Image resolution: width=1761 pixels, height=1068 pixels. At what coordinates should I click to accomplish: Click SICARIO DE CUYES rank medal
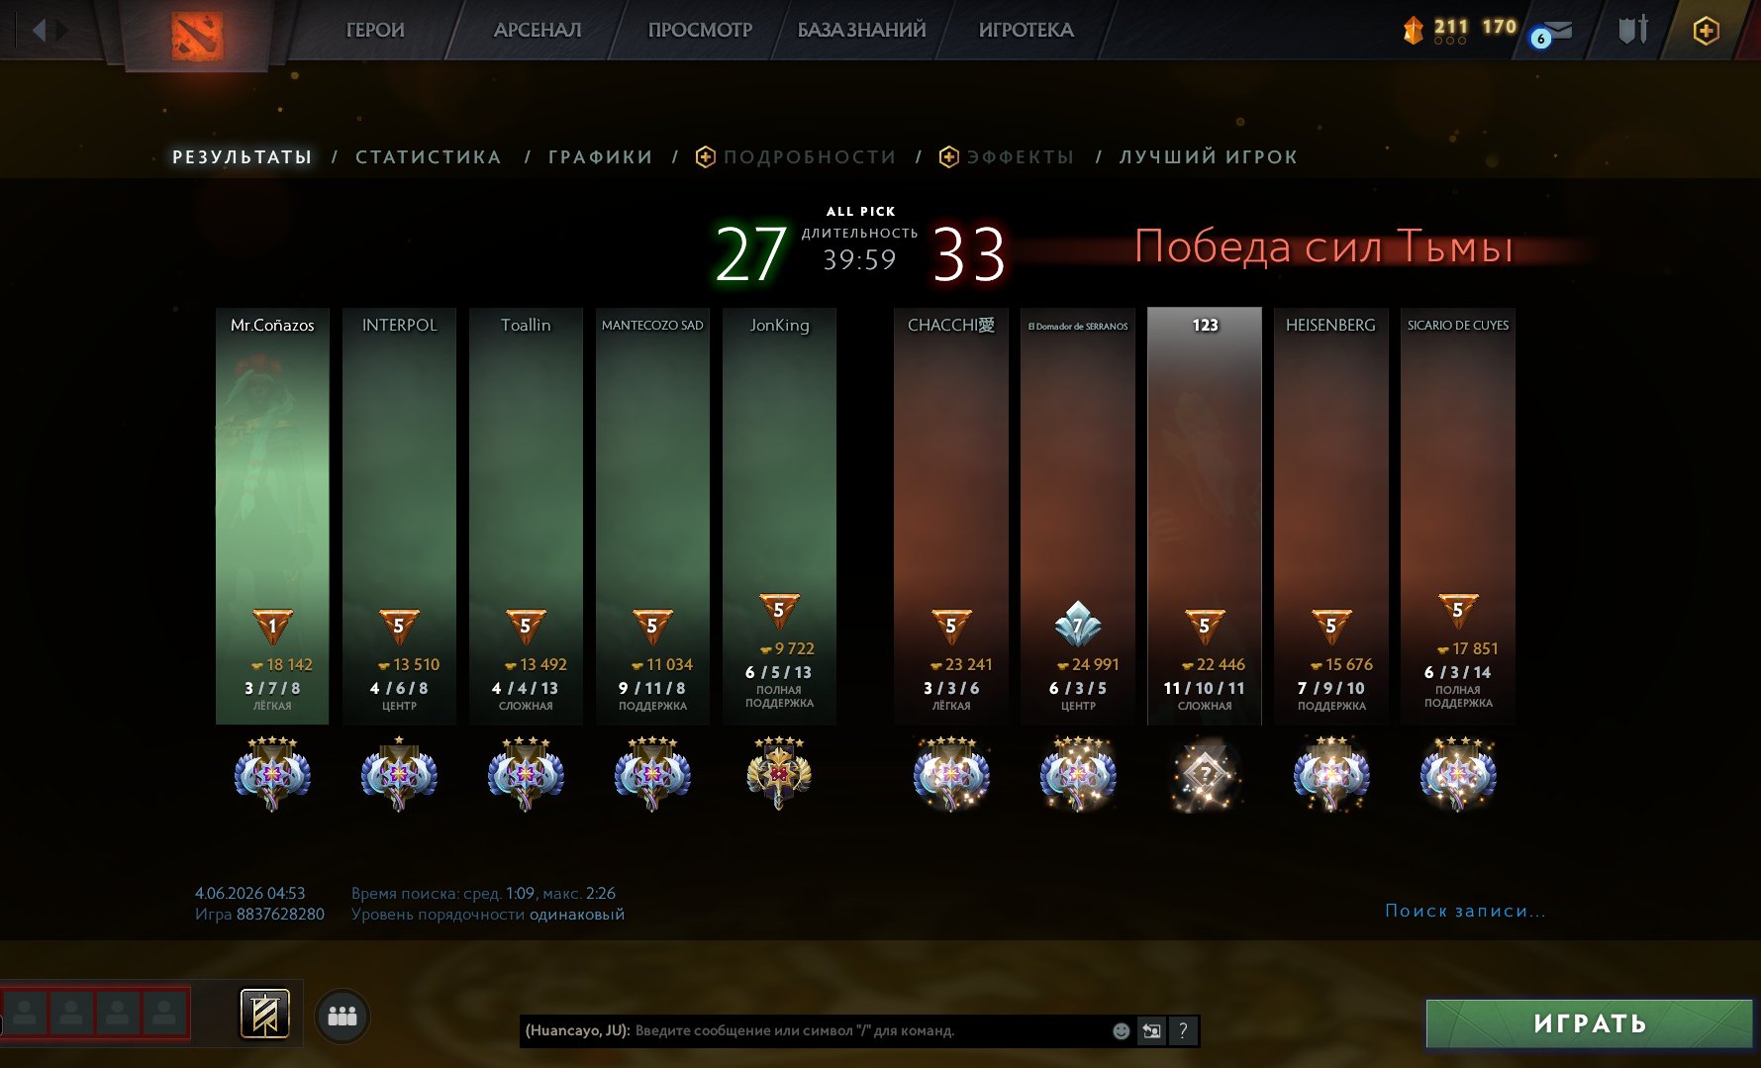click(1458, 773)
